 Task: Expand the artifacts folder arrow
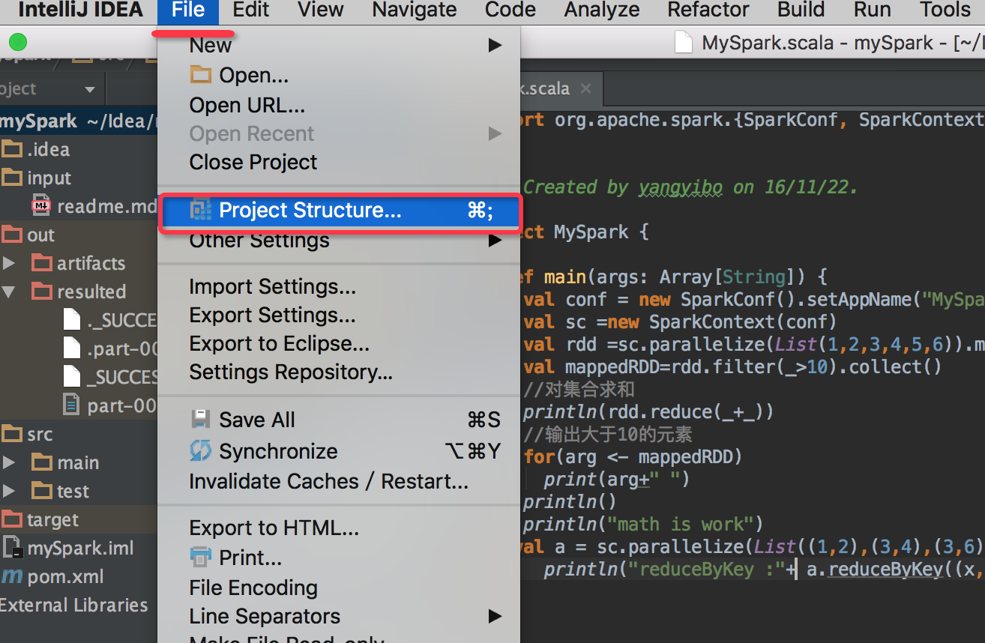(9, 263)
